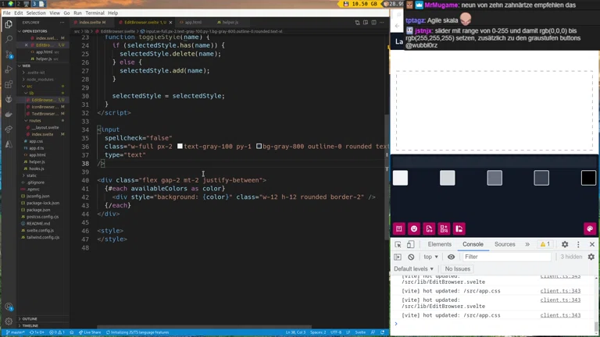This screenshot has width=600, height=337.
Task: Select the black color swatch in preview
Action: (x=588, y=178)
